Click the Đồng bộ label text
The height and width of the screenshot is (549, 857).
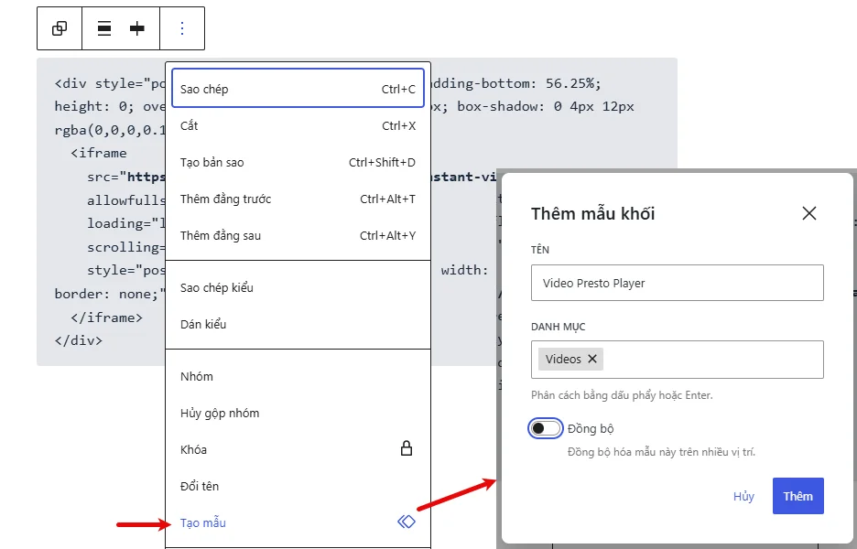click(591, 428)
